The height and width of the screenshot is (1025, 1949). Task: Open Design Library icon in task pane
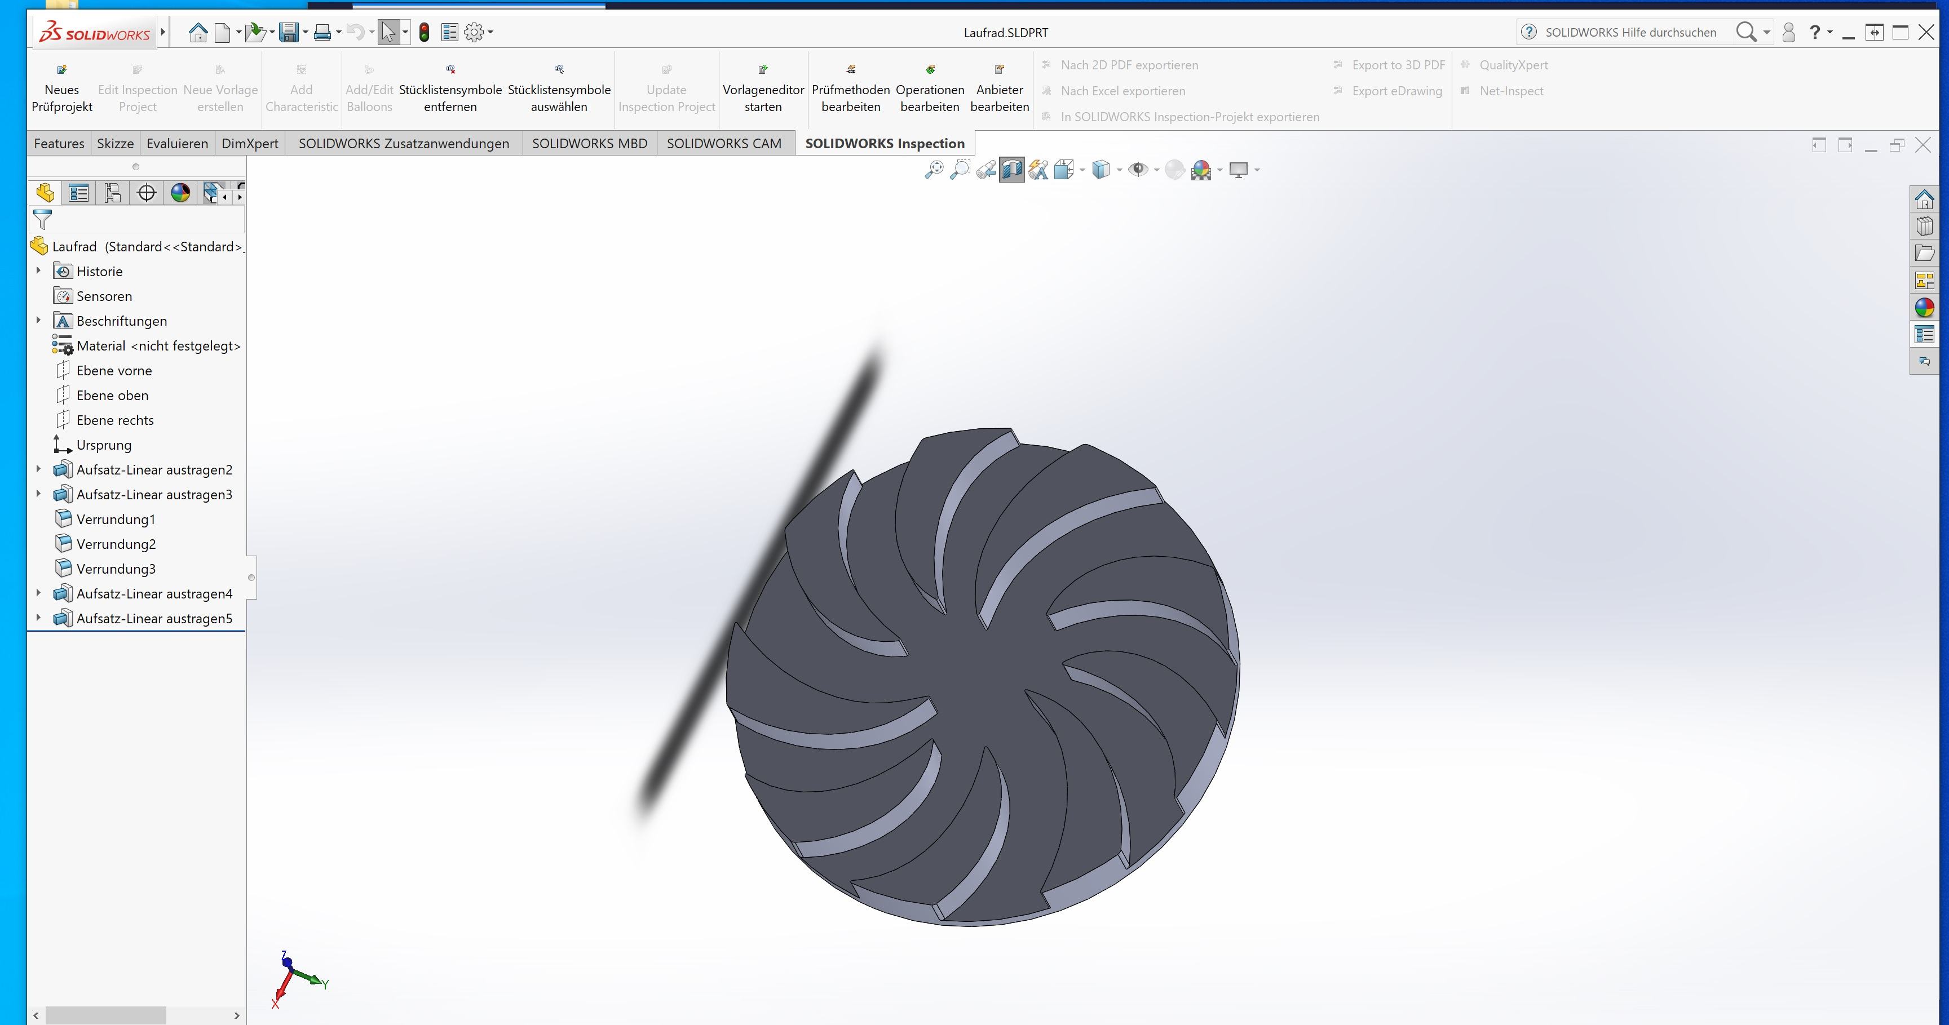1925,226
